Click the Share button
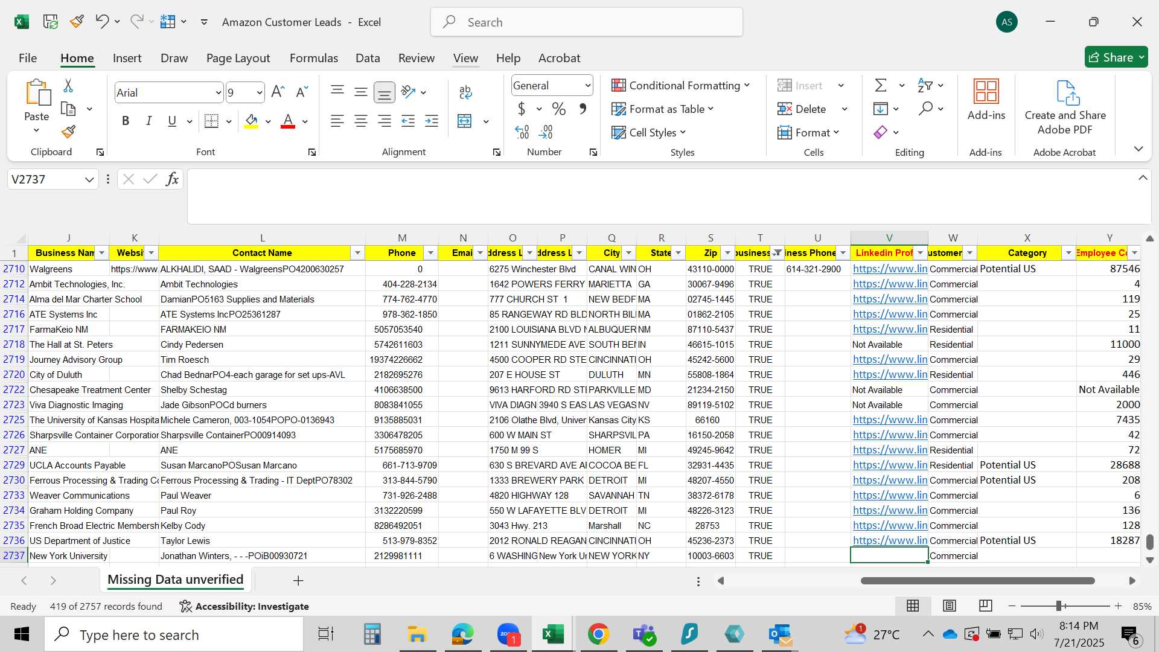This screenshot has height=652, width=1159. [x=1116, y=57]
